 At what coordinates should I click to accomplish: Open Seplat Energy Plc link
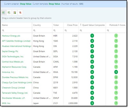[x=10, y=51]
